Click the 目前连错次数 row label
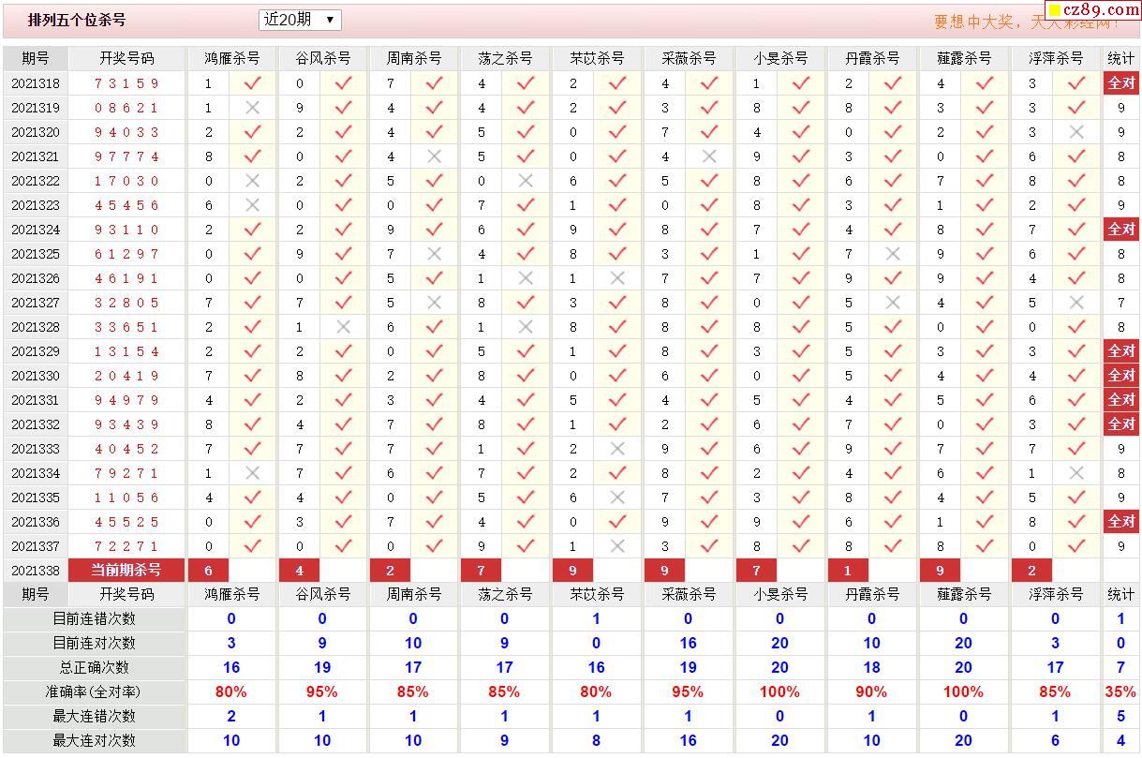1142x758 pixels. [94, 618]
